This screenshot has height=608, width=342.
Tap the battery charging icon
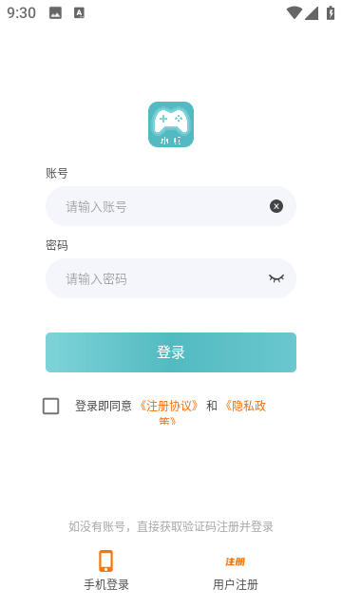pyautogui.click(x=331, y=12)
